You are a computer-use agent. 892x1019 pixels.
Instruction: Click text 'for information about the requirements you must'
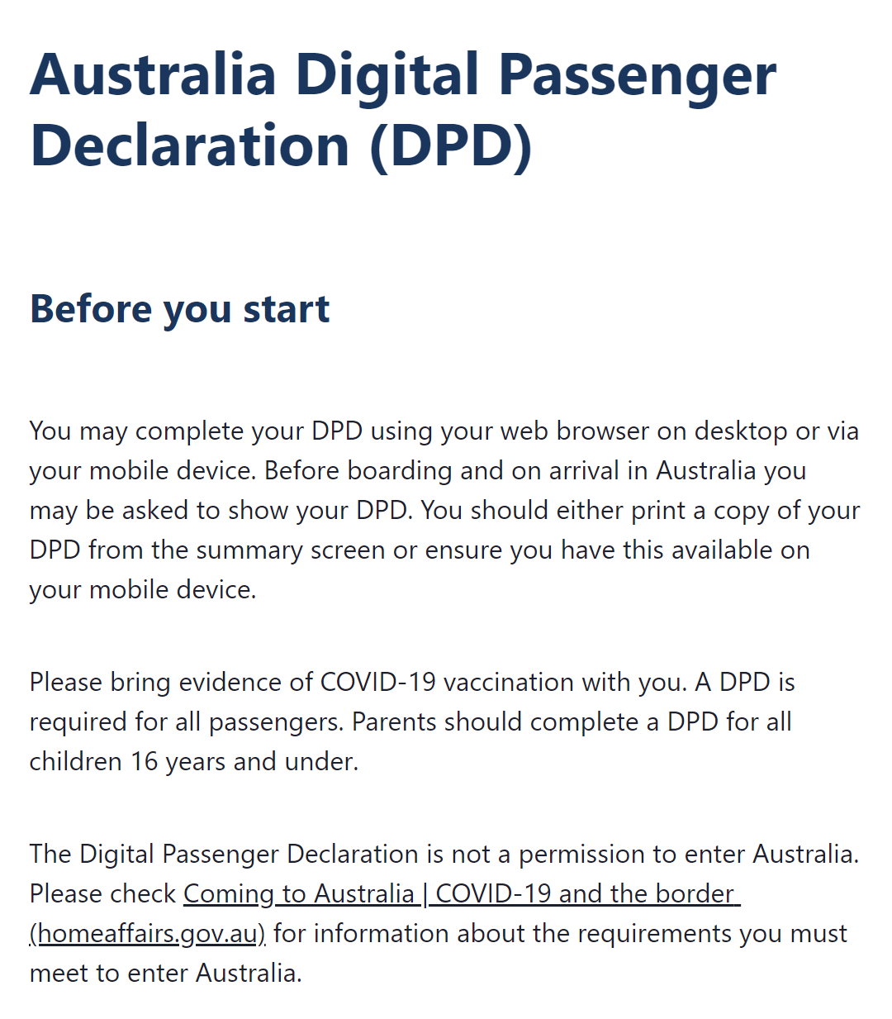coord(560,933)
